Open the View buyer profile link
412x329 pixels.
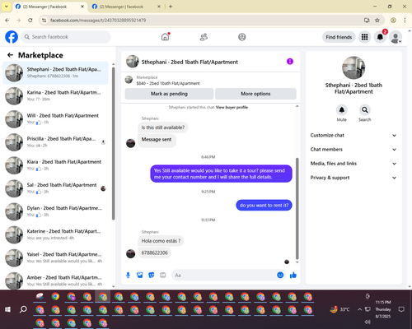[x=232, y=107]
